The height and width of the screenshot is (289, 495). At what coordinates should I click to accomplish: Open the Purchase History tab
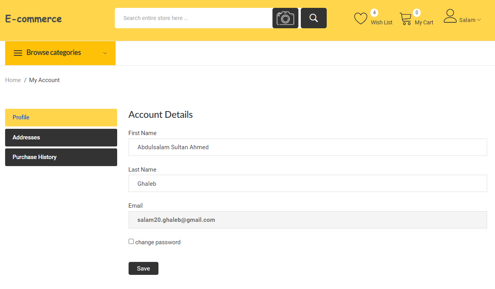[x=61, y=157]
